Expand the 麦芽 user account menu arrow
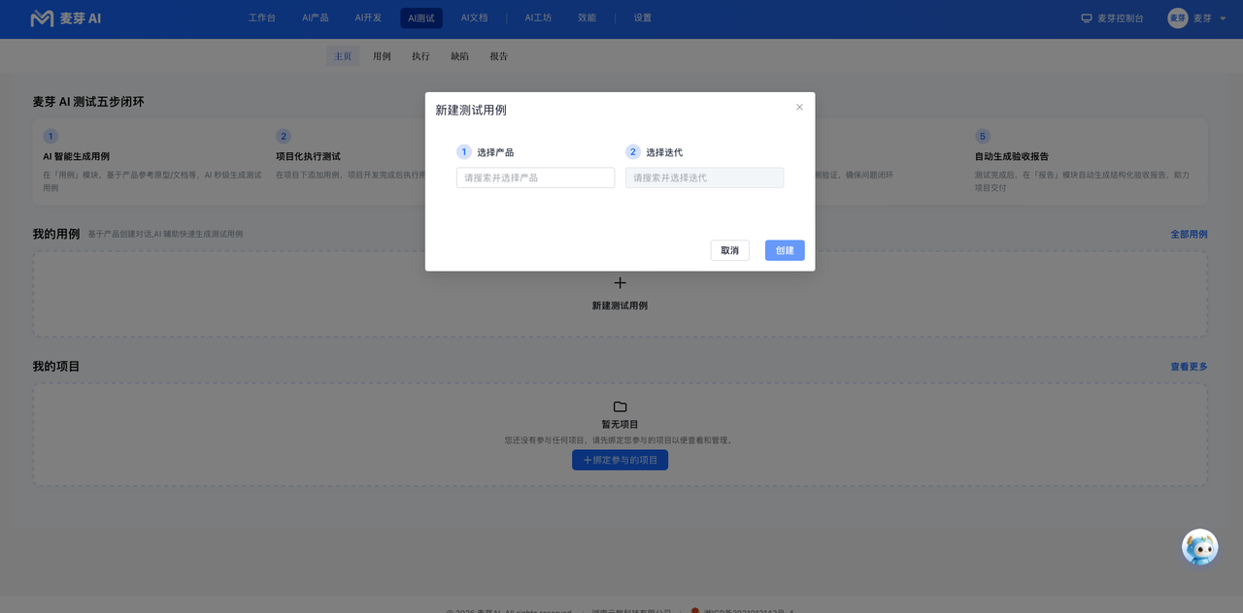 click(x=1223, y=18)
